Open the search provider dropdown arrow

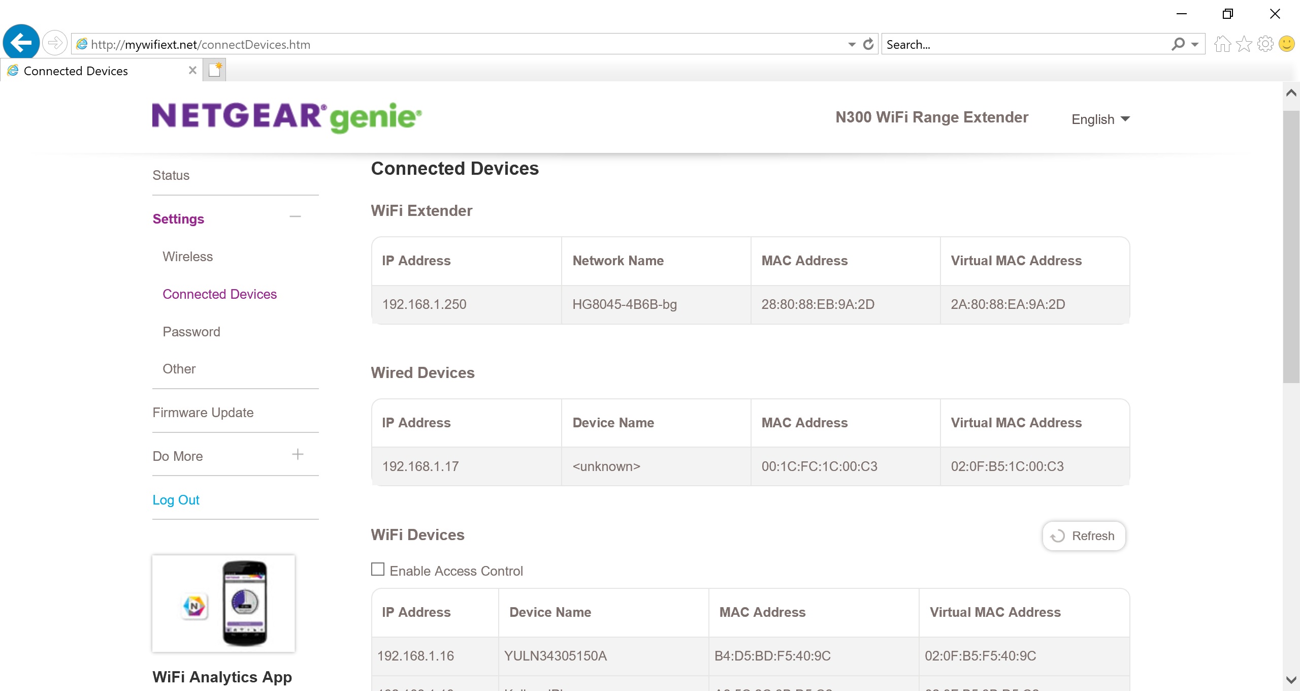pyautogui.click(x=1195, y=45)
